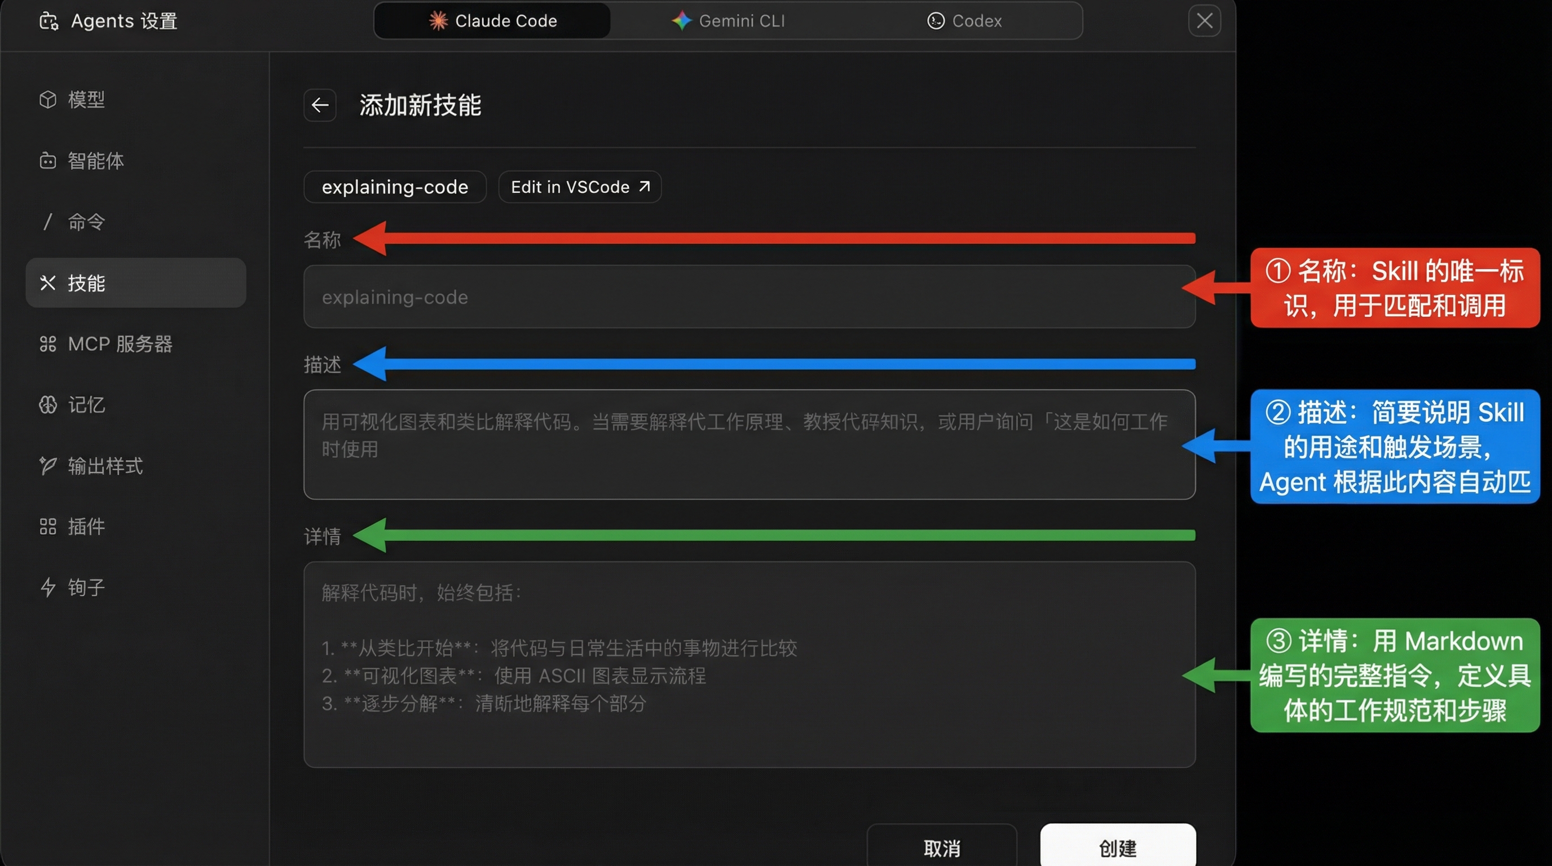Select the 输出样式 icon in the sidebar
1552x866 pixels.
(47, 466)
